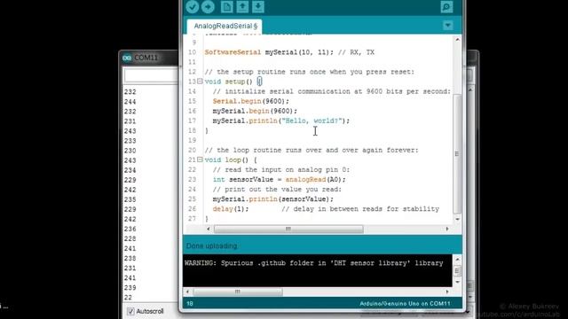
Task: Click editor vertical scrollbar up arrow
Action: (457, 39)
